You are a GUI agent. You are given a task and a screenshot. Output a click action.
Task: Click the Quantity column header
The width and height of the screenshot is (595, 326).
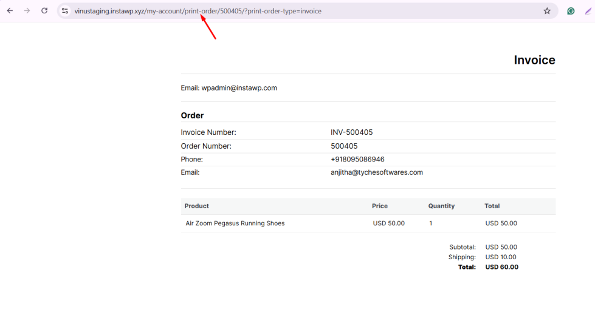point(441,206)
